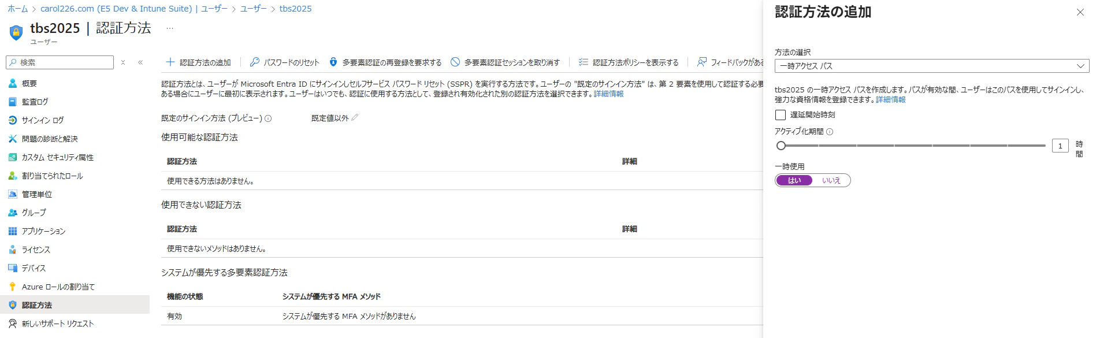Click the カスタム セキュリティ属性 icon

13,157
